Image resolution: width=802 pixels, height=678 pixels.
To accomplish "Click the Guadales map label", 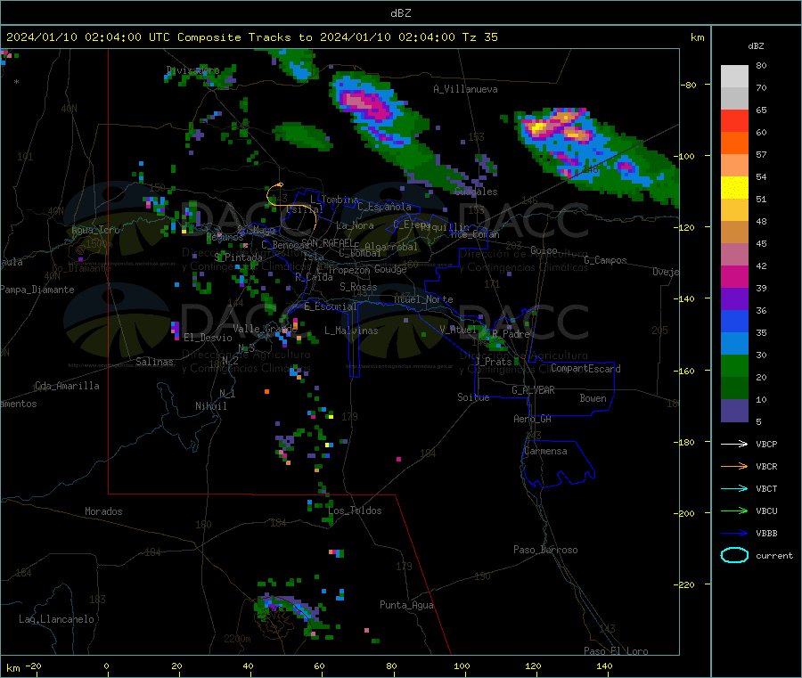I will [x=476, y=192].
